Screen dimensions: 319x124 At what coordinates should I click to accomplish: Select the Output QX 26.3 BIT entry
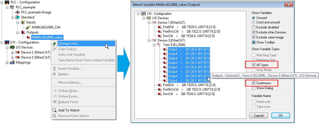point(189,63)
